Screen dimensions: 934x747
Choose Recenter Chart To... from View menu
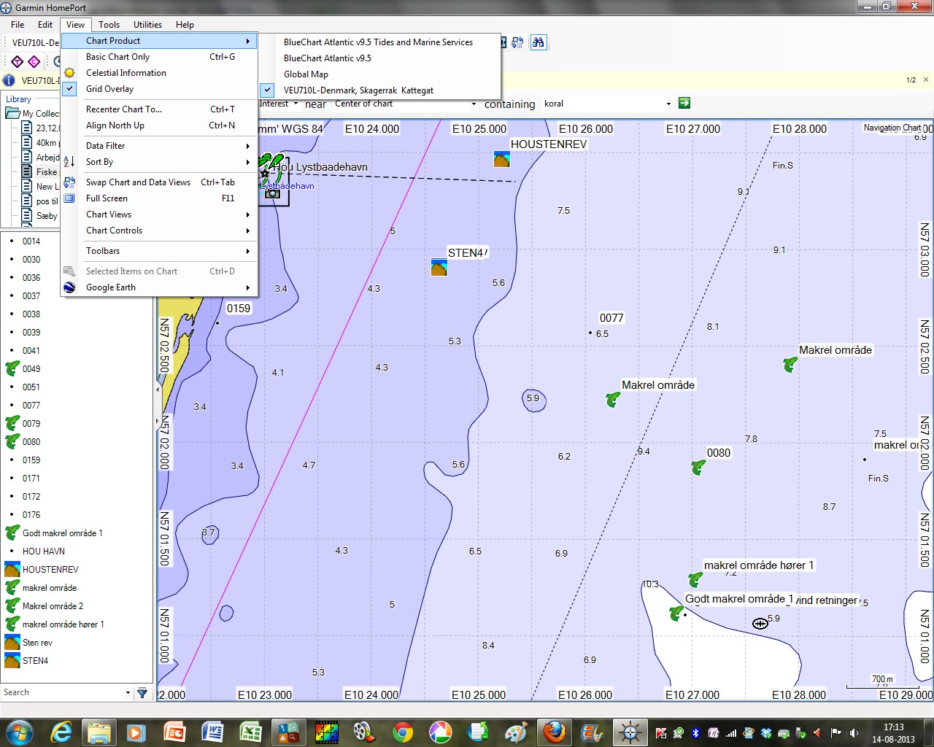[159, 109]
